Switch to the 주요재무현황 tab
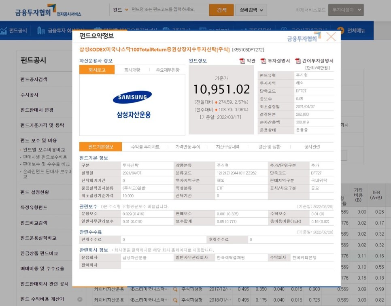 [168, 70]
